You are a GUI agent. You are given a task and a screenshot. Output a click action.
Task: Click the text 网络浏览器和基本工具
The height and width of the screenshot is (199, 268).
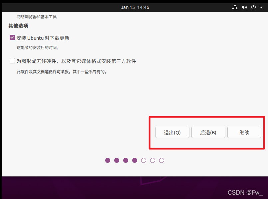click(x=37, y=17)
